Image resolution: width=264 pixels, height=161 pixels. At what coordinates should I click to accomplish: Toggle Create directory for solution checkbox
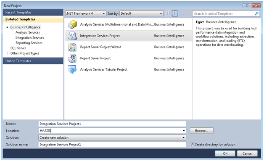tap(192, 145)
